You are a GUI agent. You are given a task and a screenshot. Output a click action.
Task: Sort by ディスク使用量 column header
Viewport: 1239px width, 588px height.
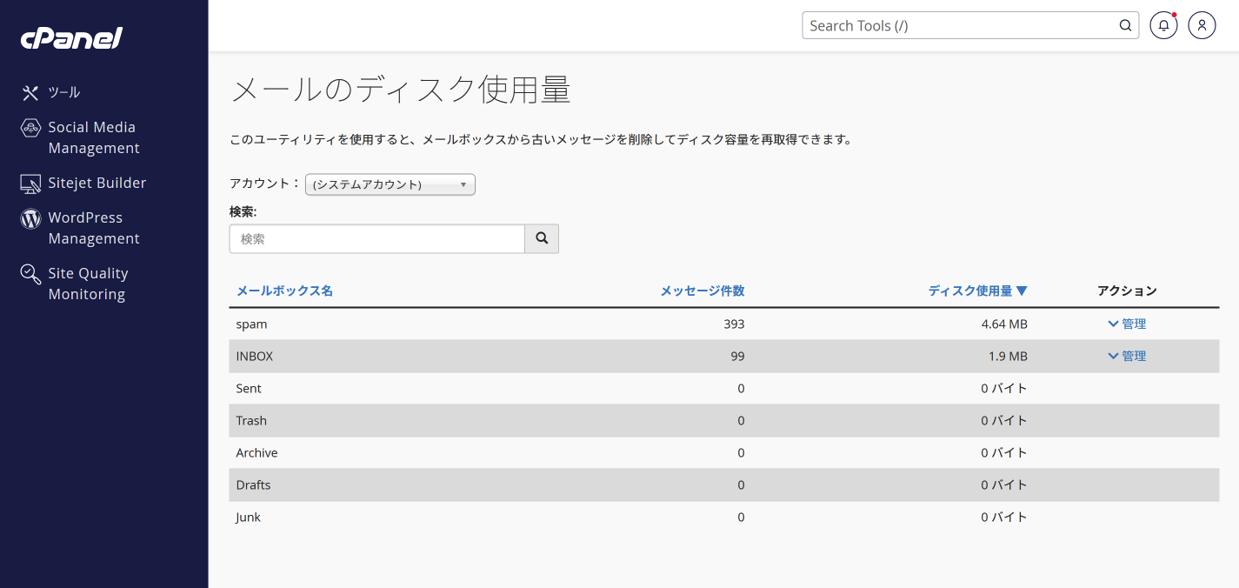pos(978,291)
